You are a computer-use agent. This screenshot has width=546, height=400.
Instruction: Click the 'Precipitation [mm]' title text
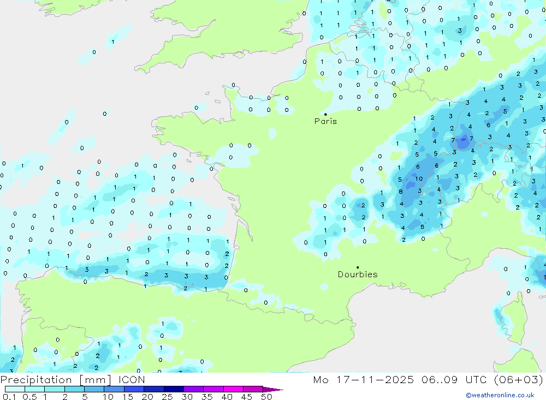pyautogui.click(x=56, y=380)
